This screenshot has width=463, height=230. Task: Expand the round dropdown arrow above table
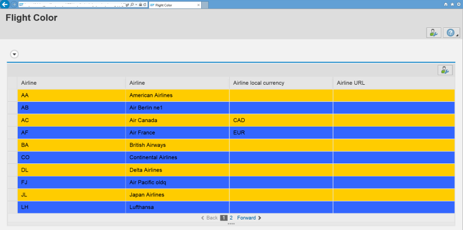[x=14, y=54]
